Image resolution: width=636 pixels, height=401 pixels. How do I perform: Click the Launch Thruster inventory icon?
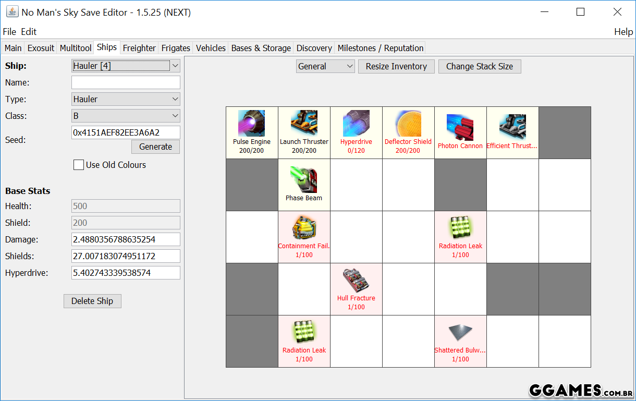pyautogui.click(x=304, y=124)
